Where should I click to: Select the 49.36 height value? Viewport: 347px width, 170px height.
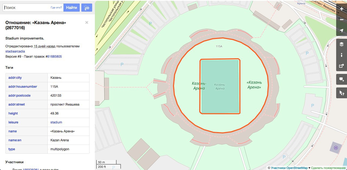pyautogui.click(x=54, y=113)
